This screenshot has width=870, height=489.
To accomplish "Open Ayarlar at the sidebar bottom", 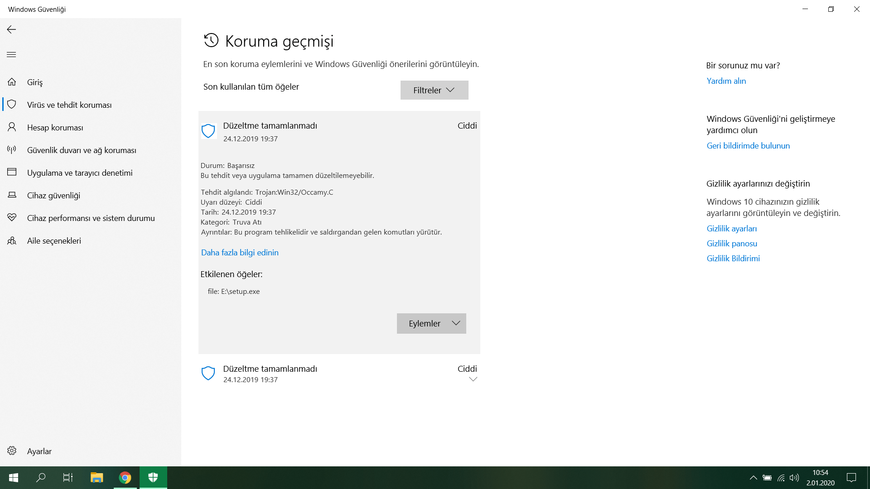I will pyautogui.click(x=39, y=451).
